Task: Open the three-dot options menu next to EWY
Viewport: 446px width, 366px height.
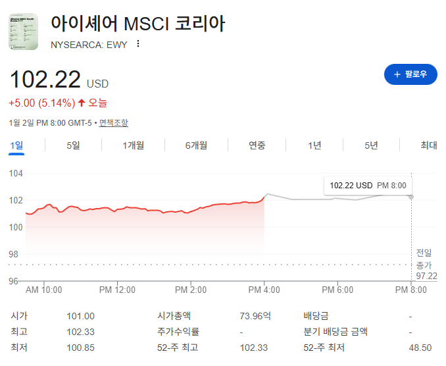Action: coord(138,44)
